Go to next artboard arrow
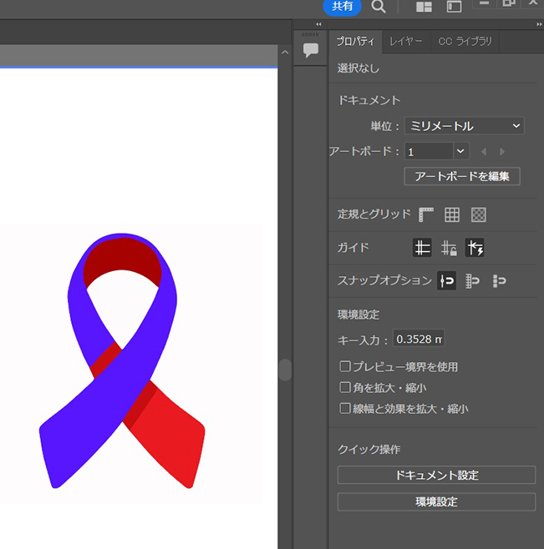544x549 pixels. pyautogui.click(x=502, y=152)
